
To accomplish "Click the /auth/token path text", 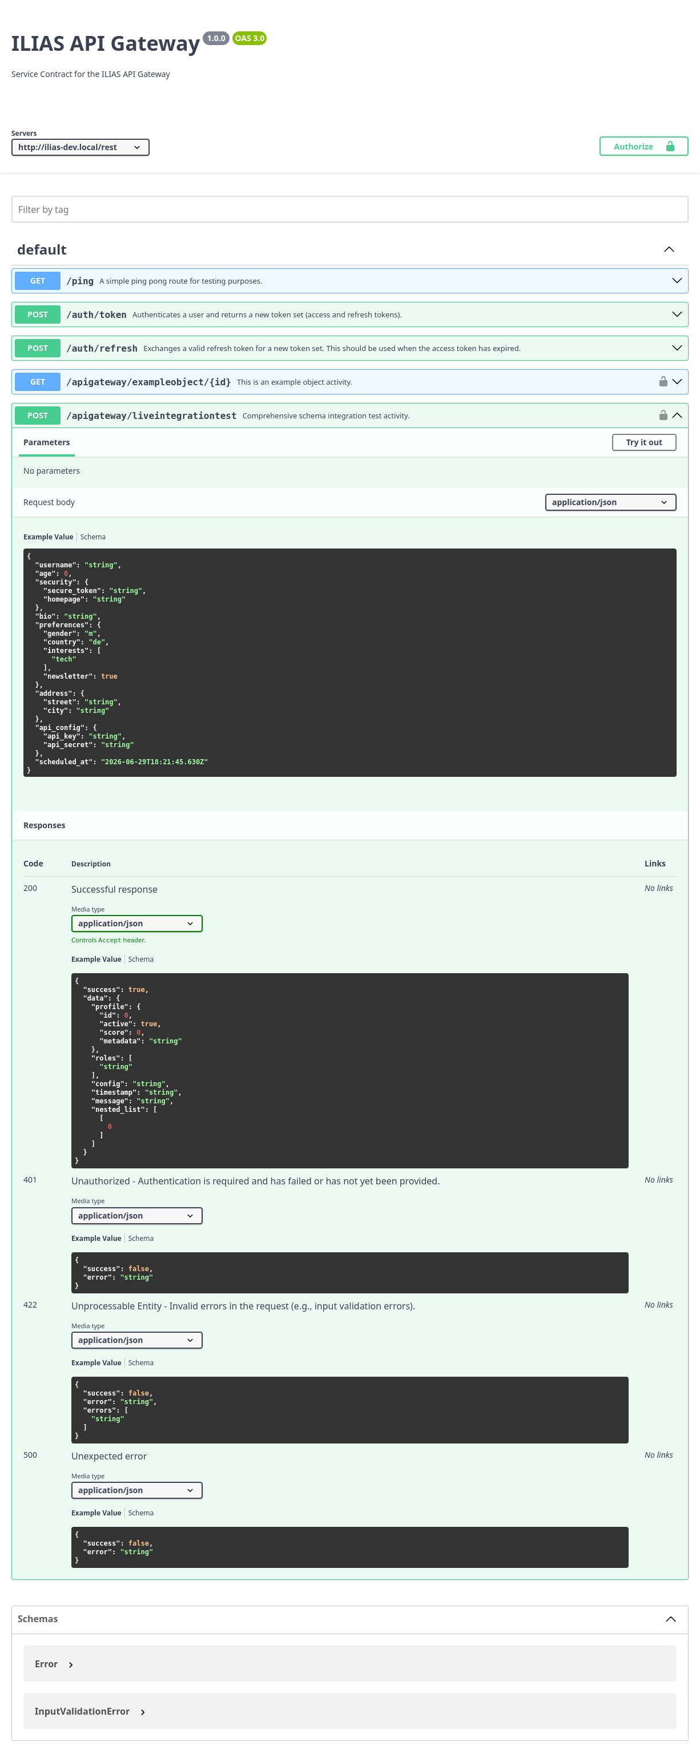I will (96, 314).
